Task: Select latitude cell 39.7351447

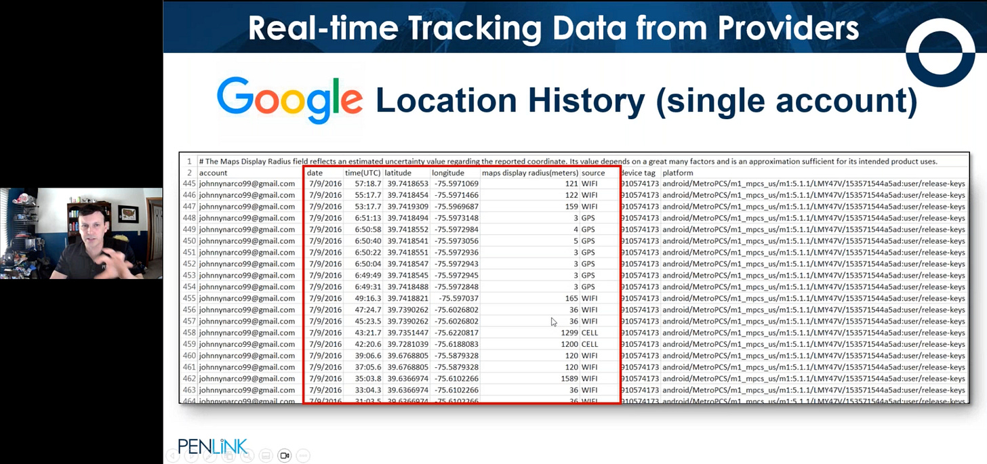Action: point(408,333)
